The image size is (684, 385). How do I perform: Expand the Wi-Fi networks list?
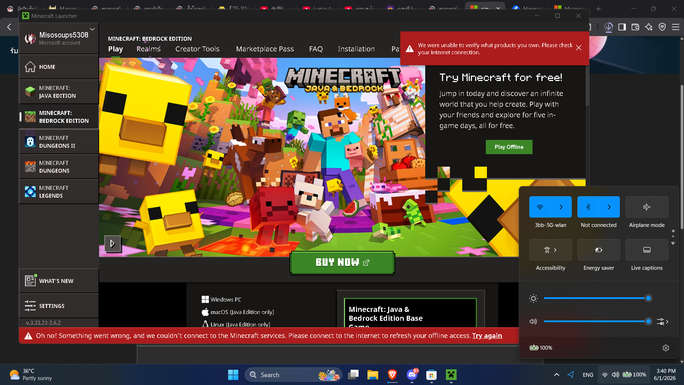(561, 207)
